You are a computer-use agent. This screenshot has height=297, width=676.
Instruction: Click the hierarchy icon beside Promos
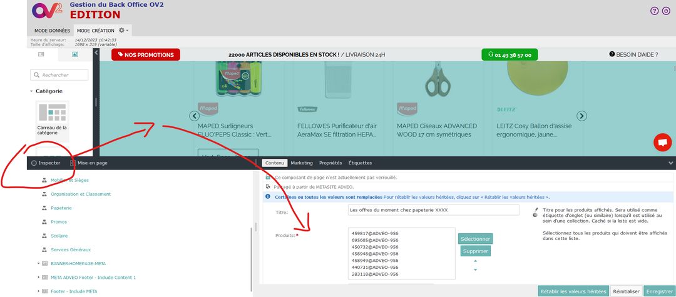click(x=44, y=222)
